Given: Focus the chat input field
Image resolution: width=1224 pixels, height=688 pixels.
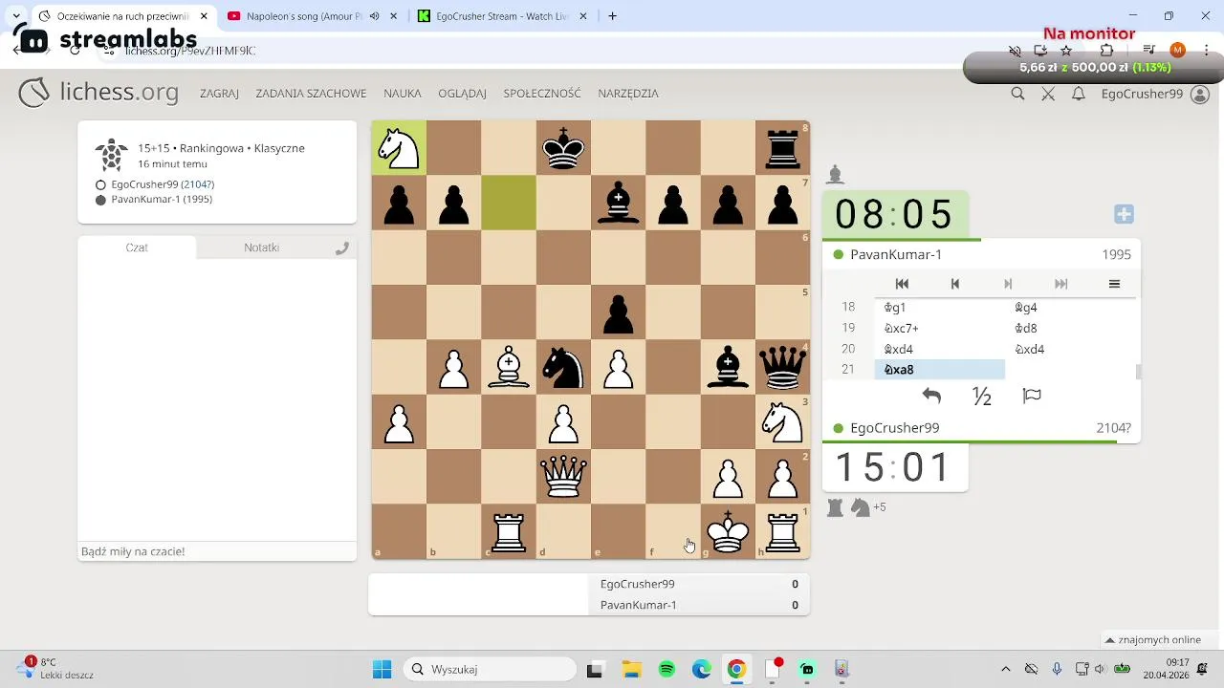Looking at the screenshot, I should (x=217, y=551).
